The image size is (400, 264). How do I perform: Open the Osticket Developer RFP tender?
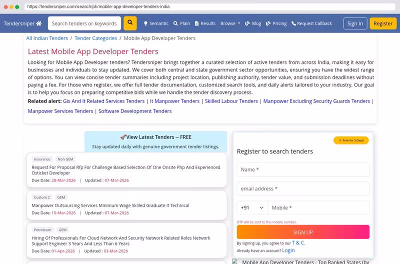point(126,170)
